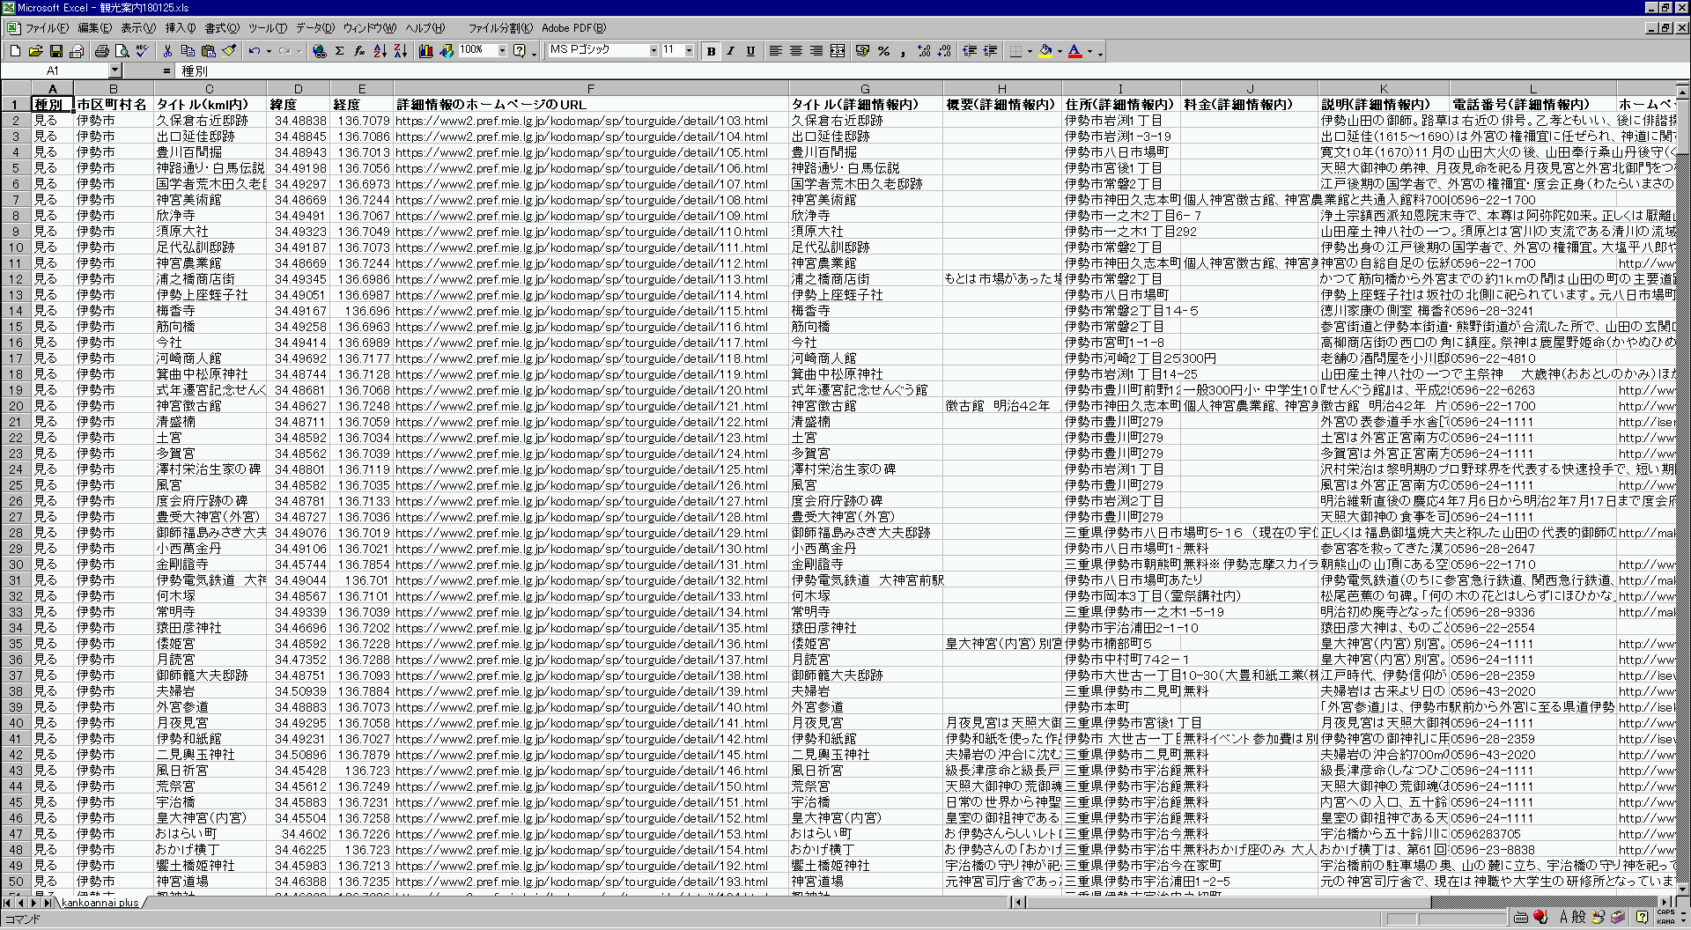Open the font size dropdown
Viewport: 1691px width, 930px height.
click(x=689, y=50)
